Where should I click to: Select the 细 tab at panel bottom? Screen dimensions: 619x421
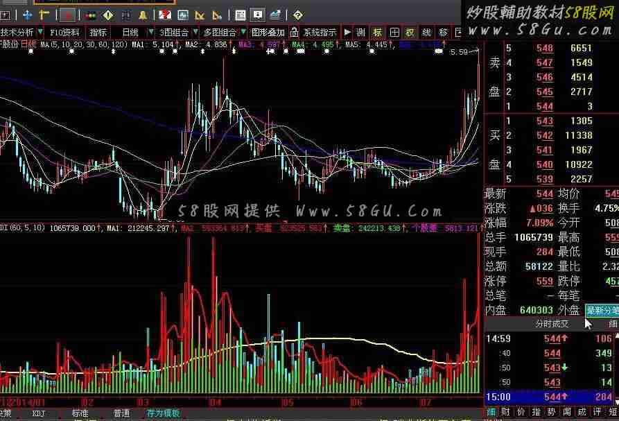point(491,412)
